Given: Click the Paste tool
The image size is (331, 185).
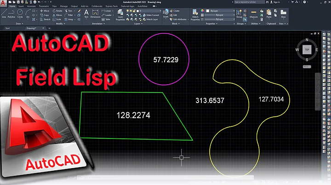Looking at the screenshot, I should click(269, 14).
